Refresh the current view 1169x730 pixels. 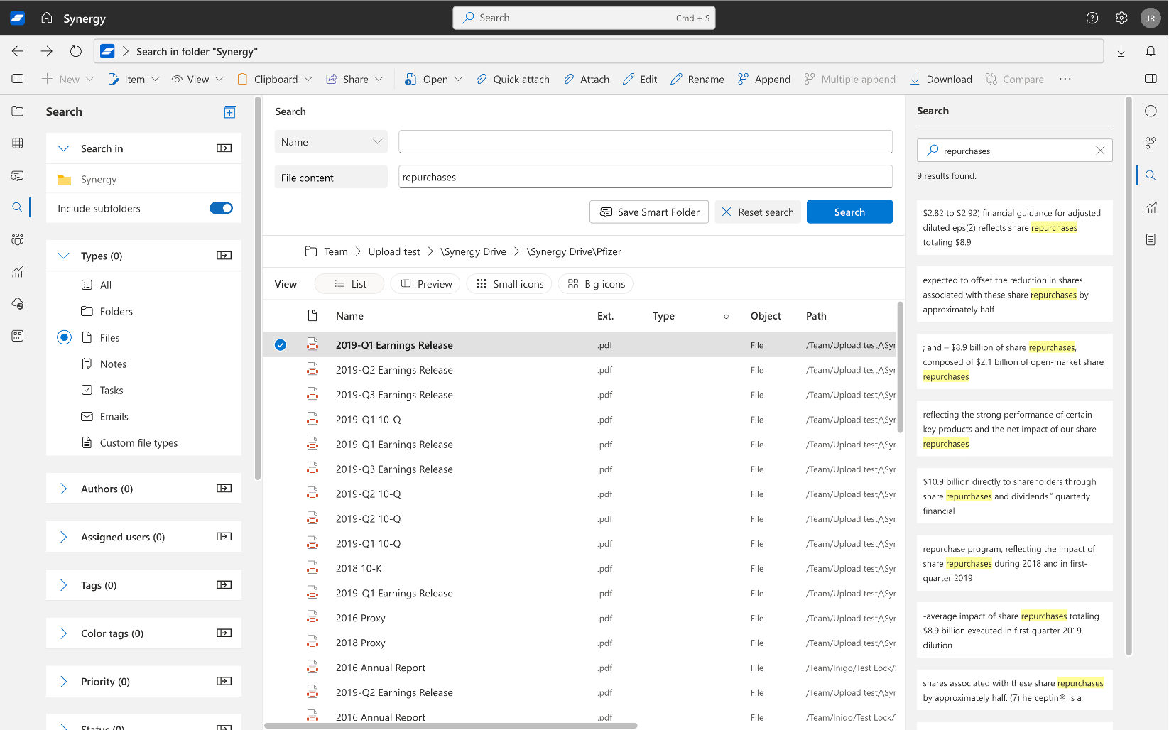coord(75,51)
